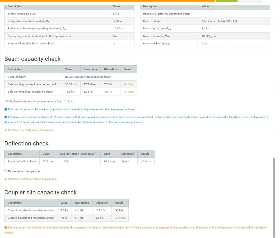
Task: Click the green button segment at top right
Action: (x=227, y=1)
